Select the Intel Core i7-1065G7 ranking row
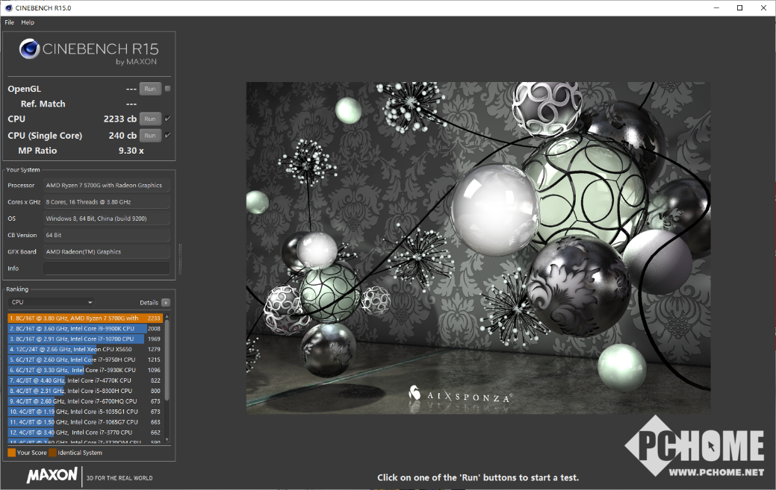 85,422
